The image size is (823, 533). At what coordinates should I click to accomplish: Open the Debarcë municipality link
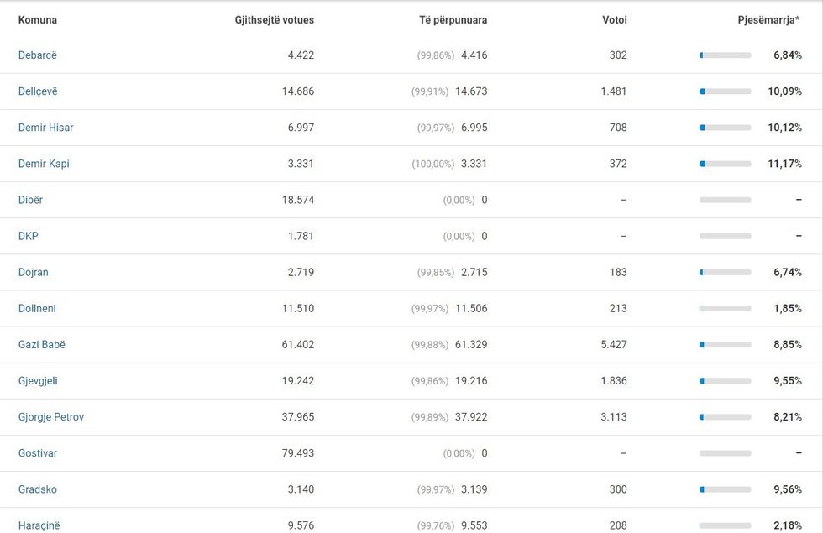[38, 55]
